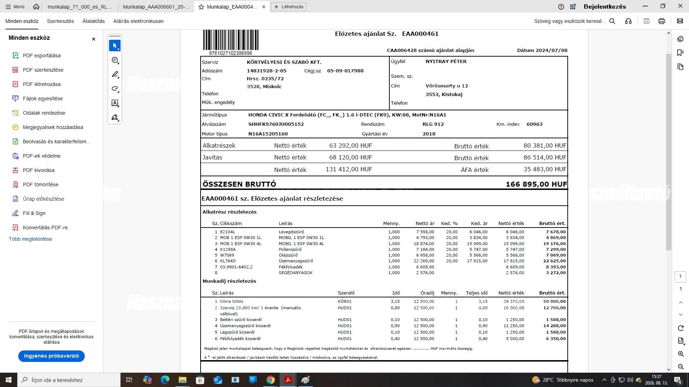Rotate page using right sidebar icon

681,328
